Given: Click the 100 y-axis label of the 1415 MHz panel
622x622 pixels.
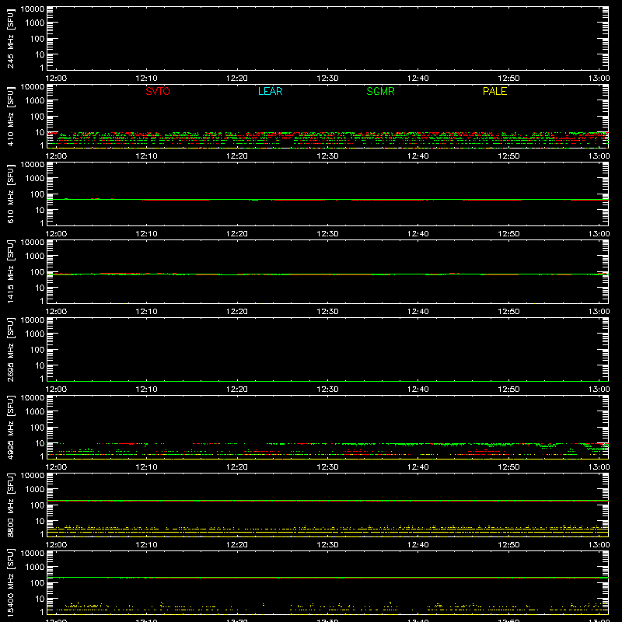Looking at the screenshot, I should pyautogui.click(x=37, y=272).
